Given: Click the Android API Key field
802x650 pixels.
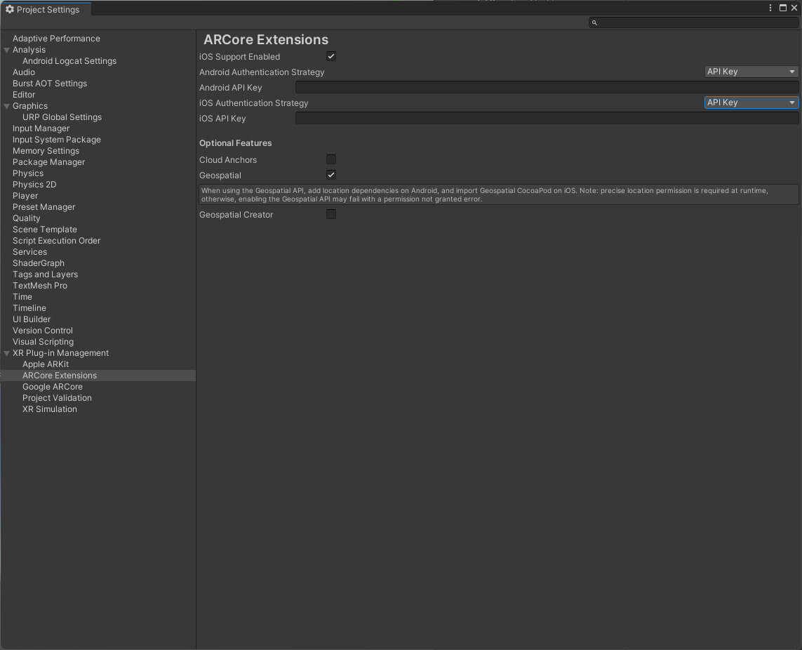Looking at the screenshot, I should (x=547, y=88).
